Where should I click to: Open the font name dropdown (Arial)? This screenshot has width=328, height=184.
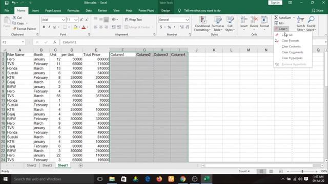click(x=64, y=19)
